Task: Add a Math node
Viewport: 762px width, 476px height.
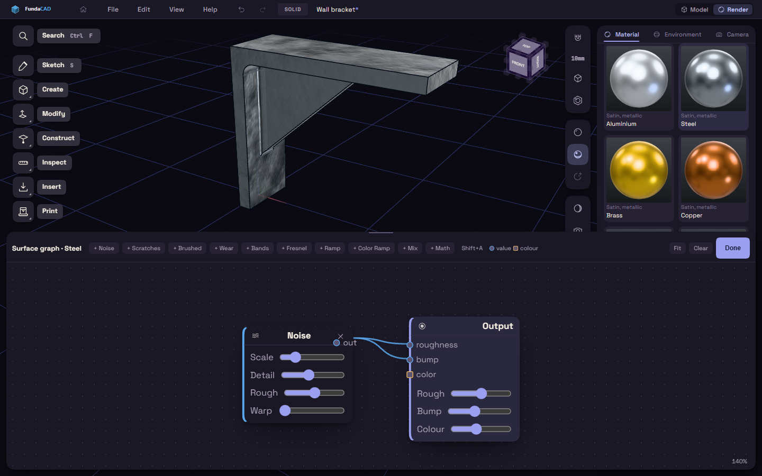Action: (440, 248)
